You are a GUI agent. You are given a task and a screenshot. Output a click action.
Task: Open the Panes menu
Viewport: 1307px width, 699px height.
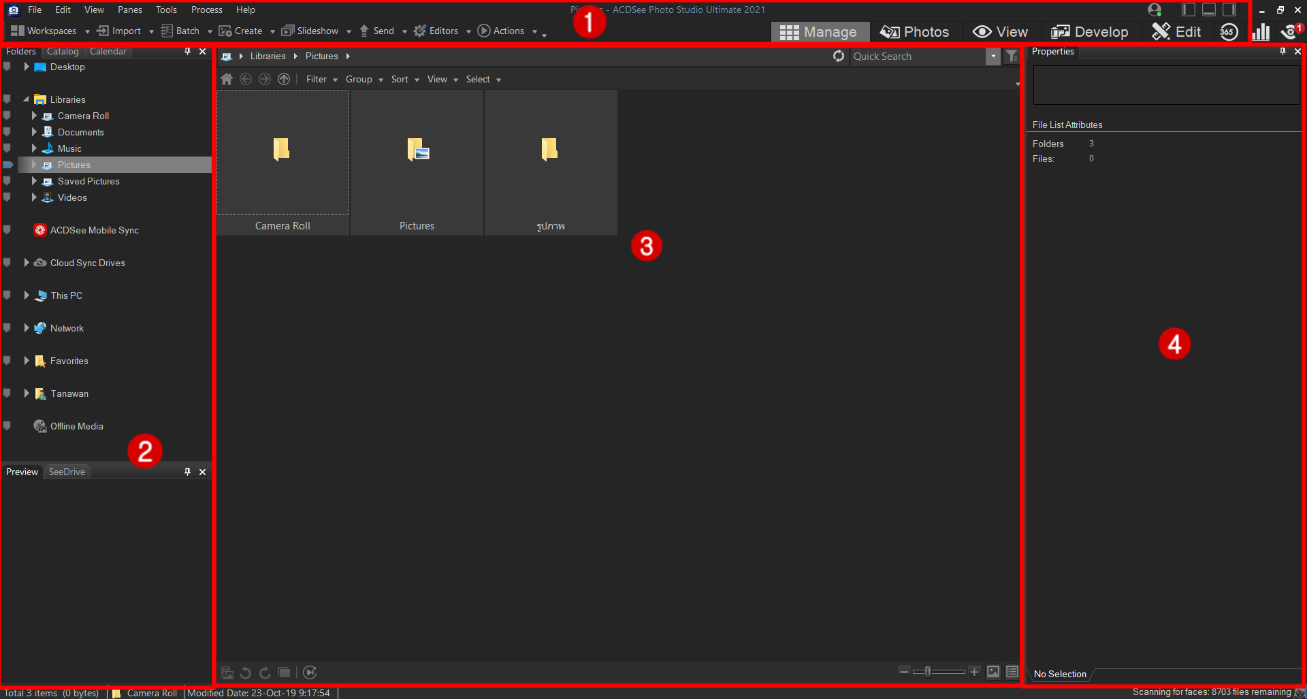[x=130, y=10]
